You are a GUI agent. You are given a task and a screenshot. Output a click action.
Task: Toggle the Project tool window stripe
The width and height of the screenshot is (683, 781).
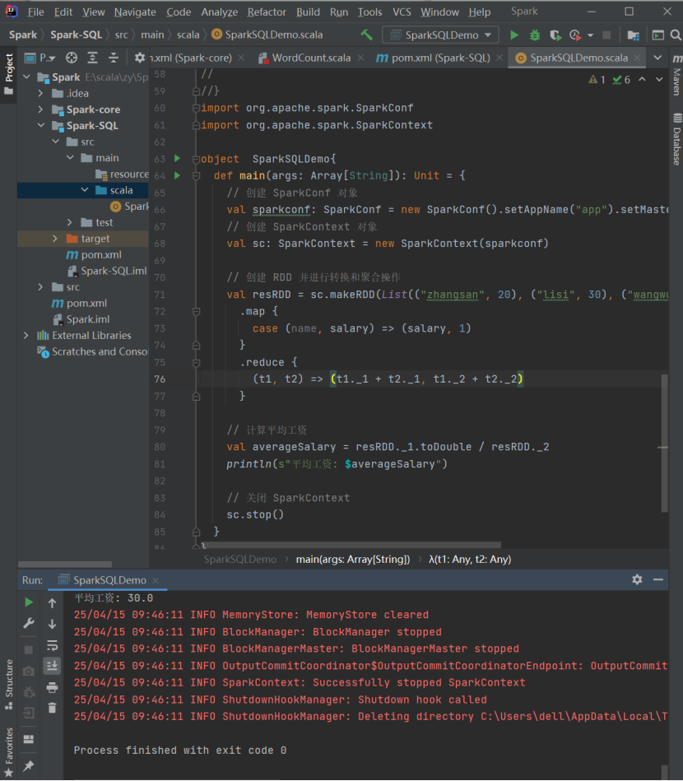(x=8, y=75)
